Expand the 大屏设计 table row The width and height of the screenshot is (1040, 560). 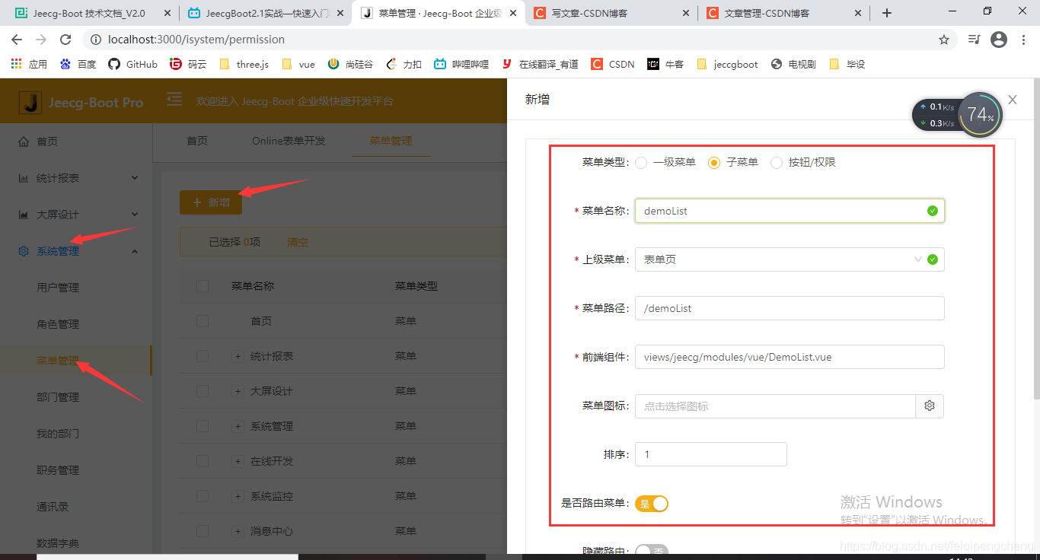coord(238,391)
